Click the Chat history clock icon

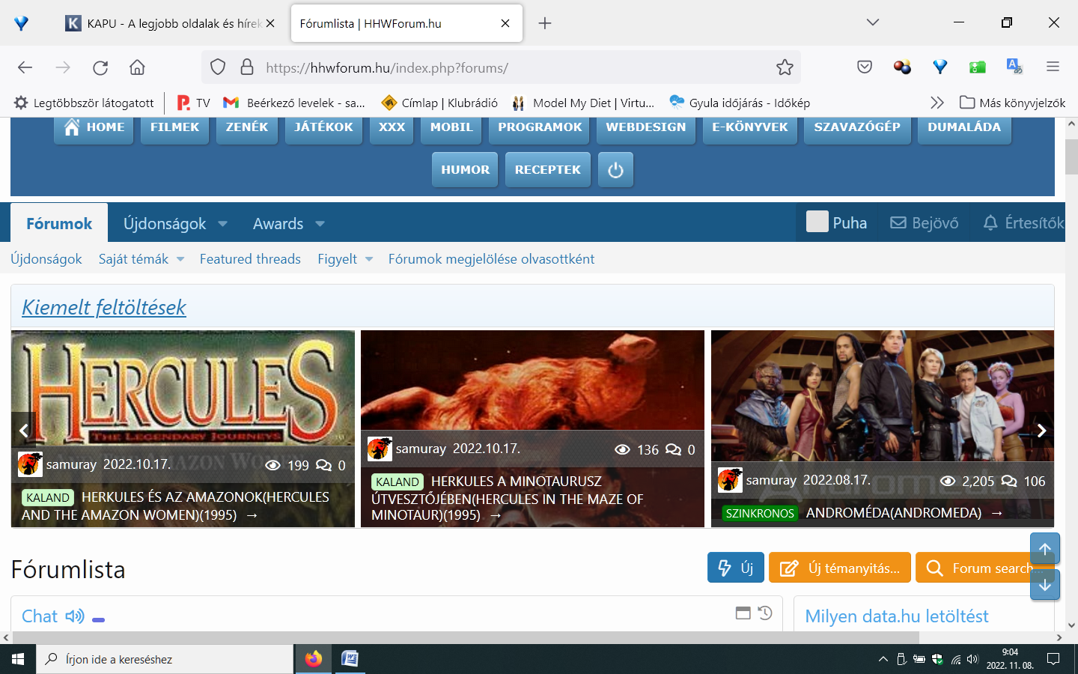(x=765, y=613)
